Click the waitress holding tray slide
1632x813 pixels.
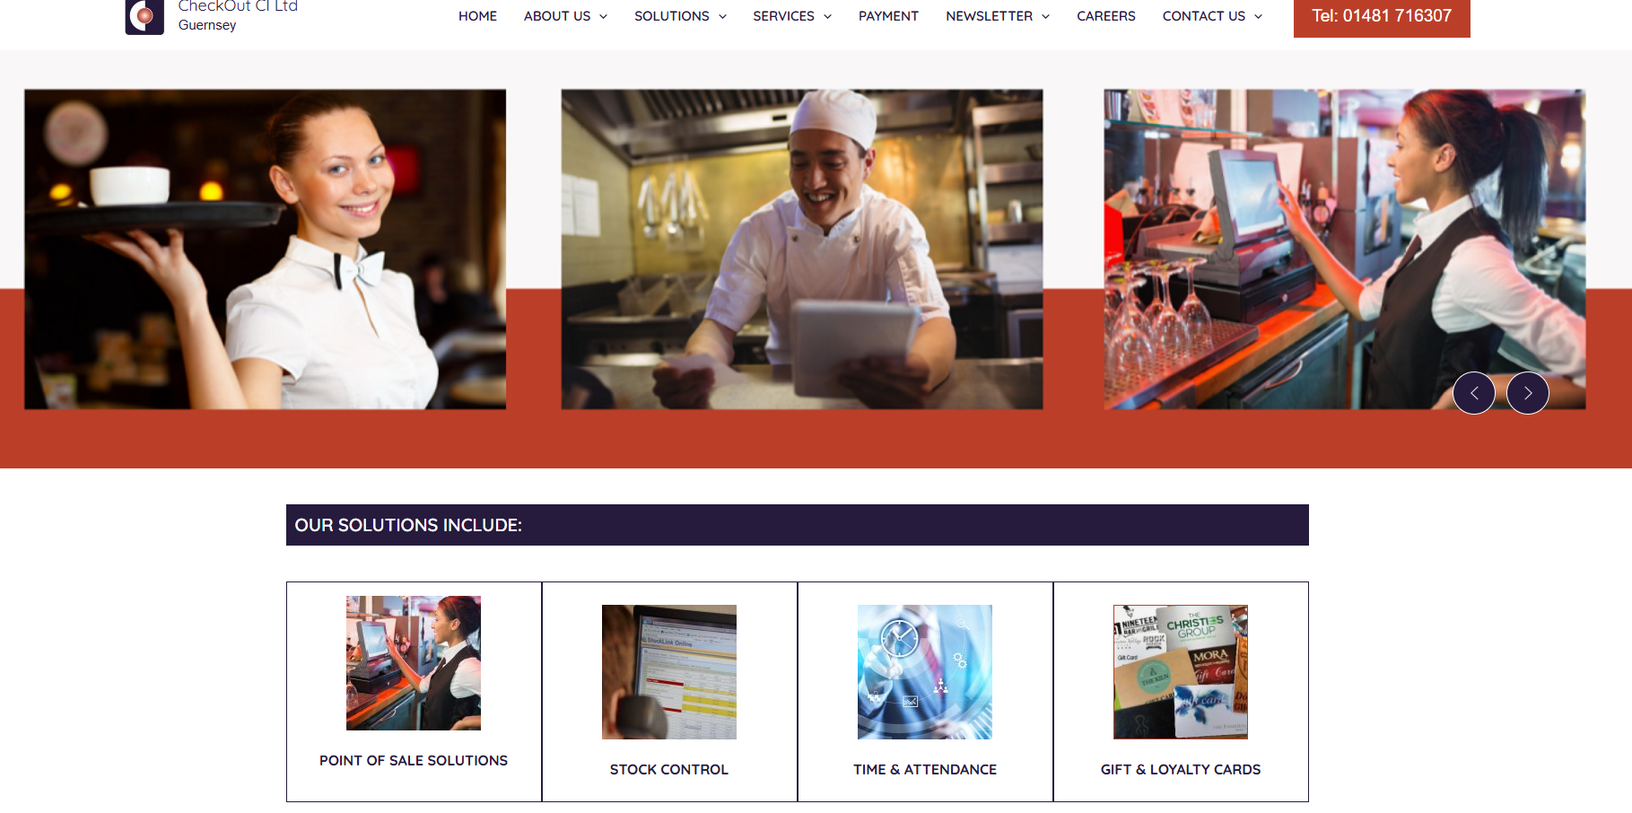[x=265, y=249]
